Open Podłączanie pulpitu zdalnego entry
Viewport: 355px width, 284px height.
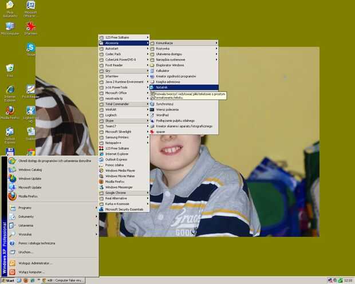[x=184, y=121]
